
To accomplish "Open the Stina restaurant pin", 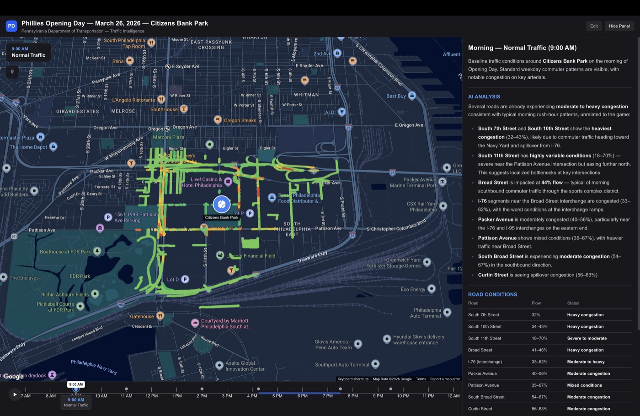I will pos(130,61).
